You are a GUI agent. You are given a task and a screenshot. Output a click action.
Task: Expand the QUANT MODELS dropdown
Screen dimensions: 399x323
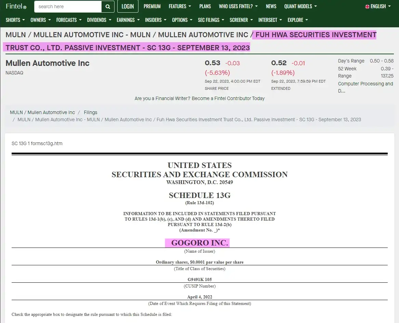[x=301, y=6]
